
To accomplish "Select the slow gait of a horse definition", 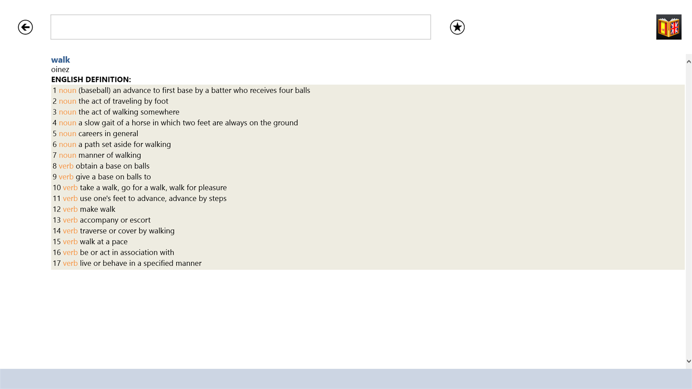I will tap(188, 123).
